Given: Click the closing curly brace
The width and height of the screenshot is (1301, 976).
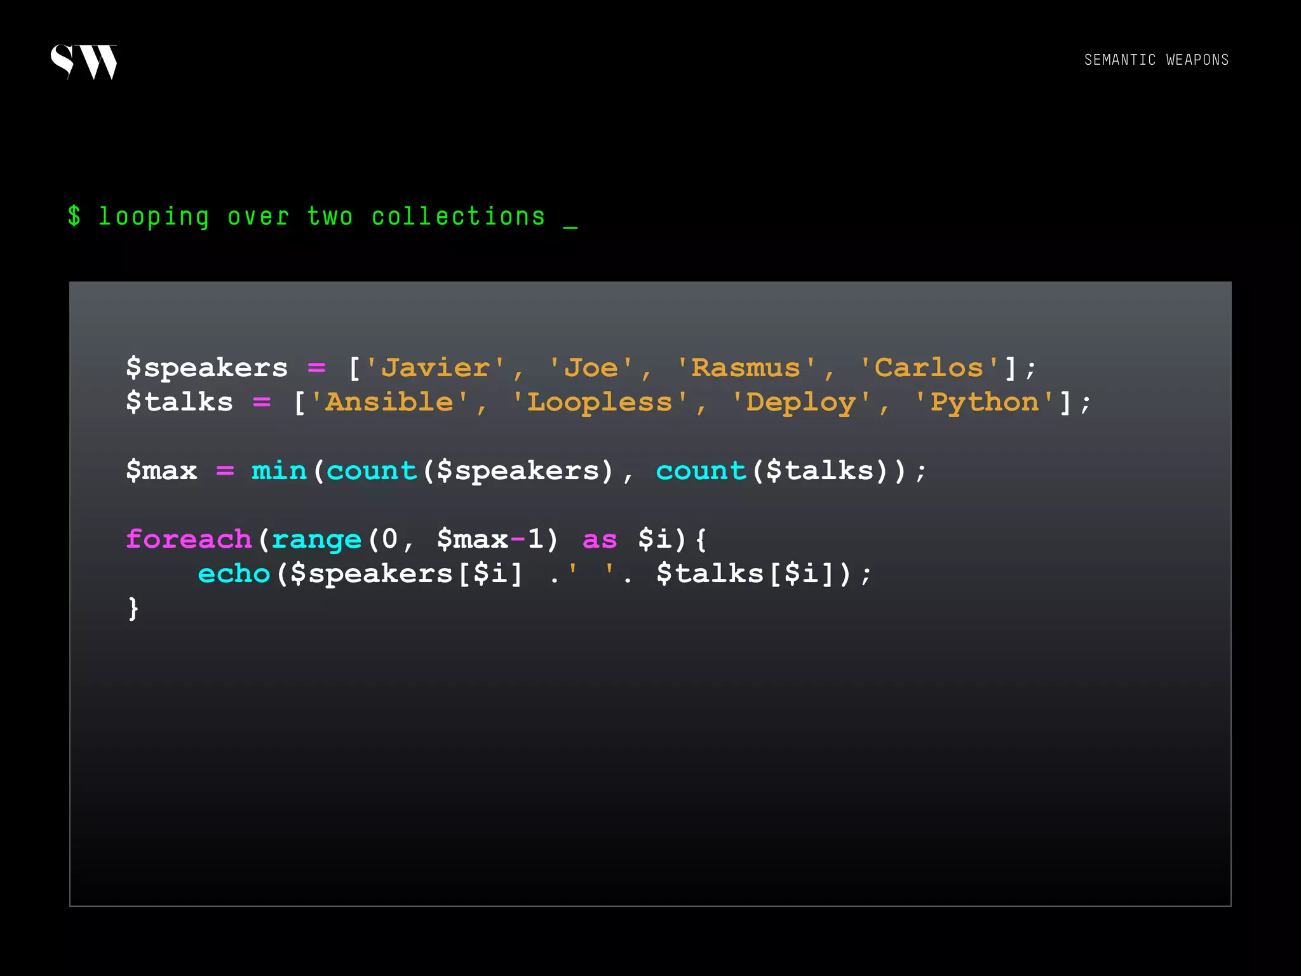Looking at the screenshot, I should pyautogui.click(x=133, y=609).
